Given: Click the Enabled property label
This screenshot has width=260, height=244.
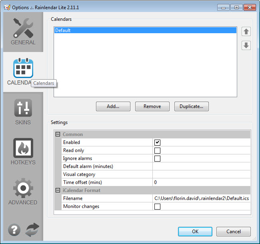Looking at the screenshot, I should click(x=72, y=142).
